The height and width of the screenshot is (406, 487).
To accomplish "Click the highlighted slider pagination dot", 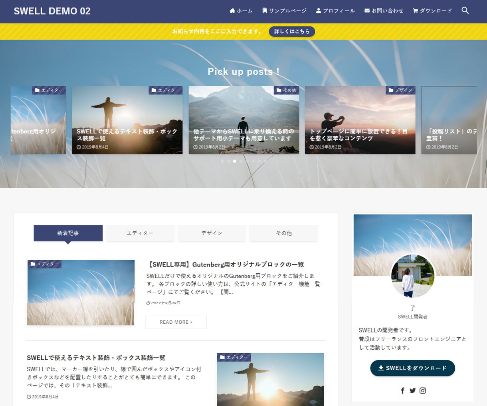I will point(235,161).
